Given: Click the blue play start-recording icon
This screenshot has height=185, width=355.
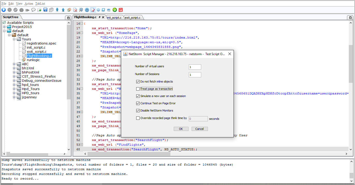Looking at the screenshot, I should point(4,10).
